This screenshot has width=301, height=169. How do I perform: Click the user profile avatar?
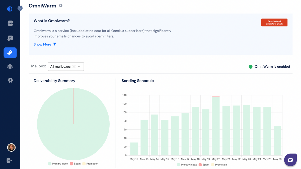pyautogui.click(x=11, y=147)
